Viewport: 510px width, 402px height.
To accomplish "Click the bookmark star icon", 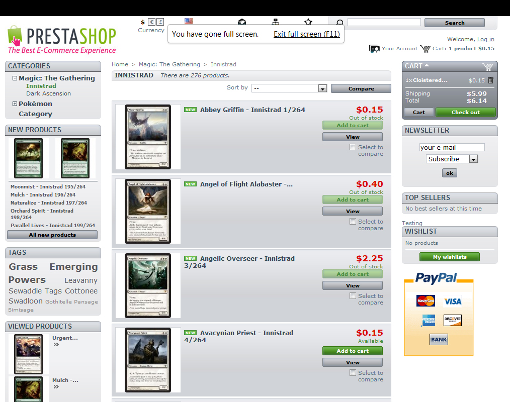I will click(308, 22).
